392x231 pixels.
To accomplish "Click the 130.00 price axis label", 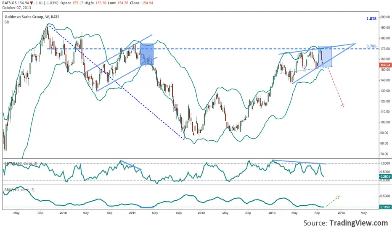I will tap(385, 91).
